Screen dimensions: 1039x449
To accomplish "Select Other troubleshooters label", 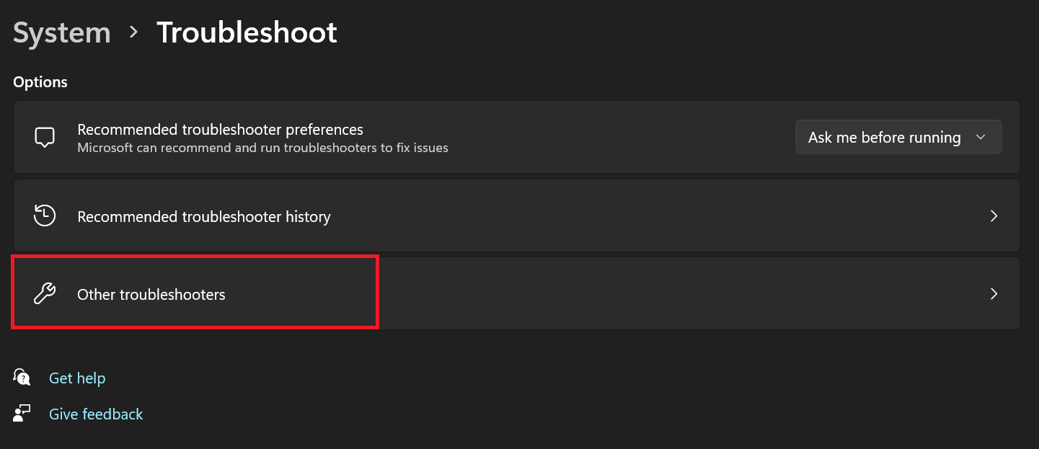I will [151, 294].
